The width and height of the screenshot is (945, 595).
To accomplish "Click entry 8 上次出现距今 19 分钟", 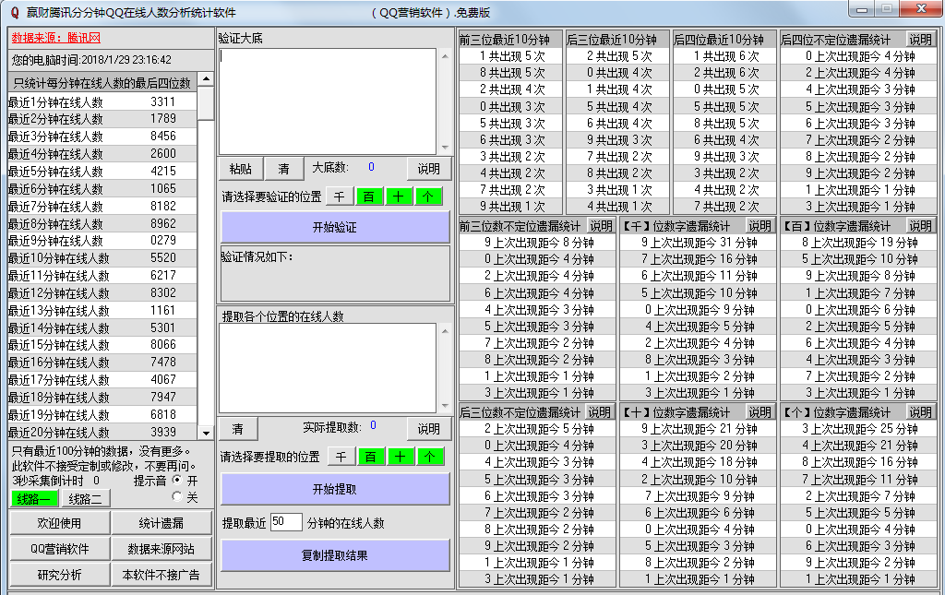I will [859, 243].
